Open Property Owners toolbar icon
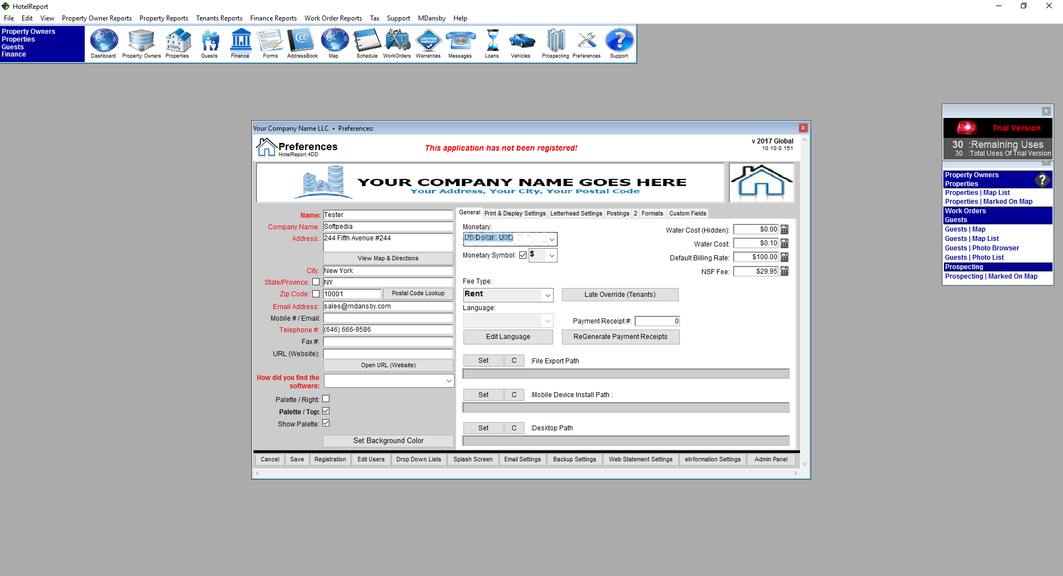The height and width of the screenshot is (576, 1063). pos(141,43)
